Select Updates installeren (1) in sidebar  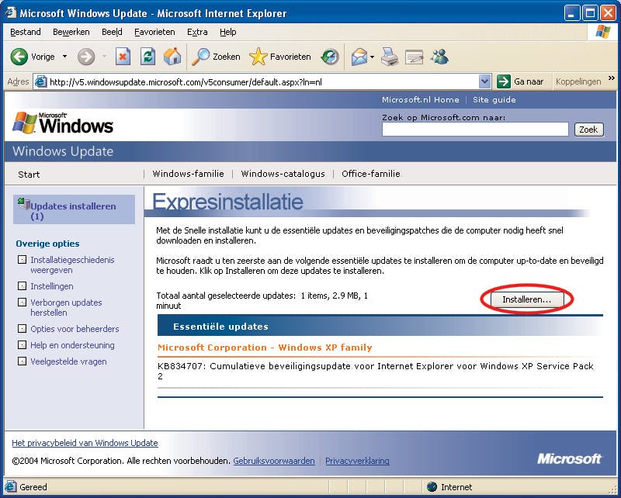(x=74, y=209)
